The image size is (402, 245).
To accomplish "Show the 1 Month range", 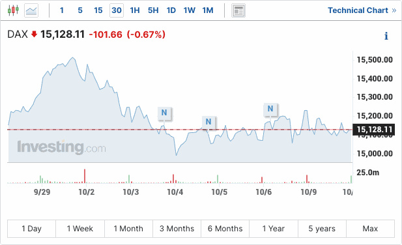I will (x=128, y=228).
